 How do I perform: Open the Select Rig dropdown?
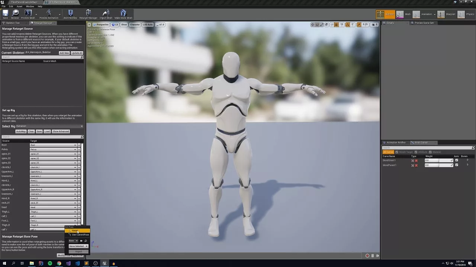tap(49, 126)
